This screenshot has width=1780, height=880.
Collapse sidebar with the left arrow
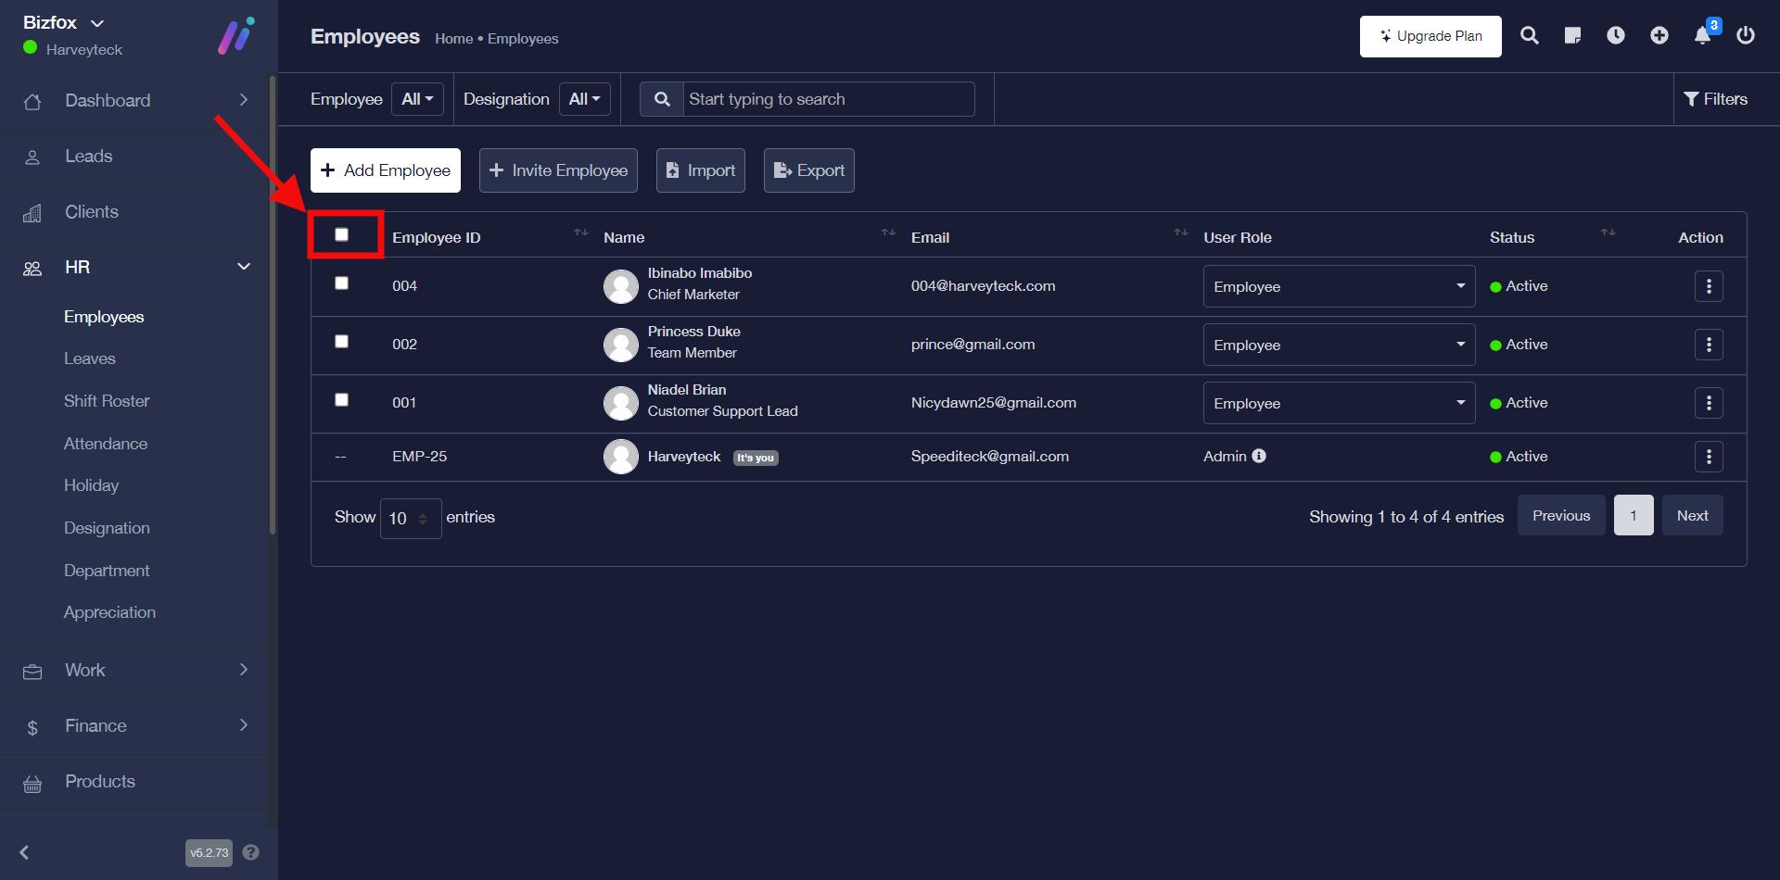pos(25,852)
